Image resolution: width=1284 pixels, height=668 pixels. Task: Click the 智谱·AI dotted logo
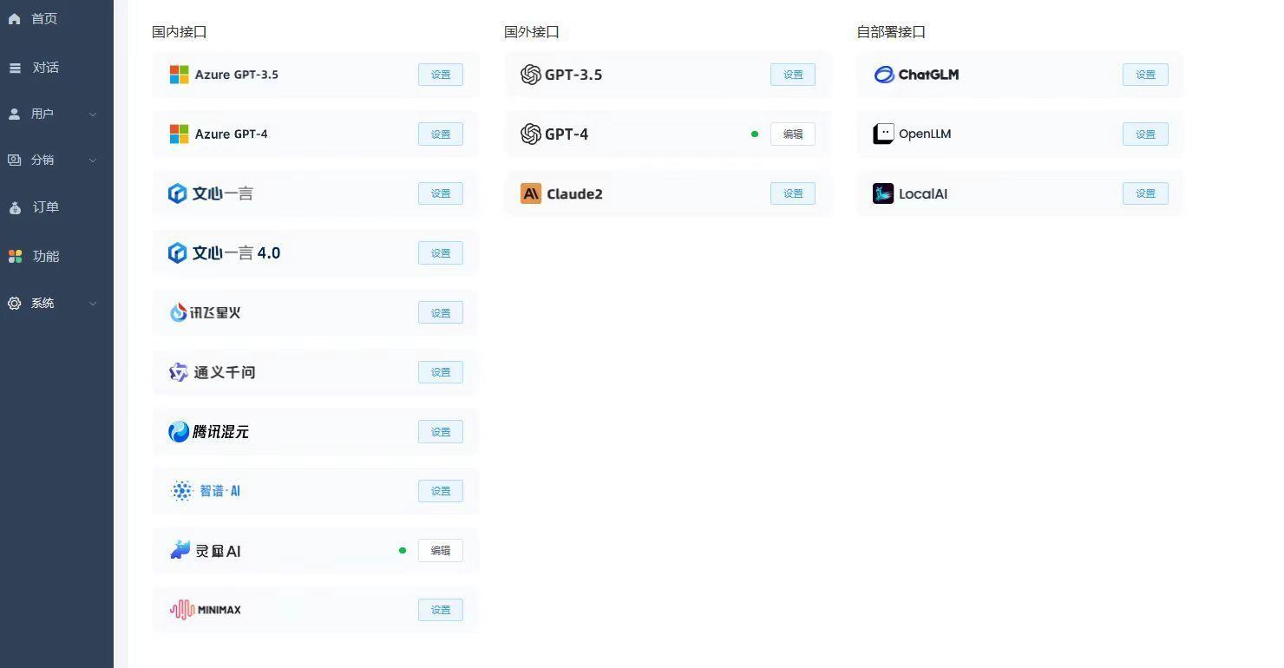(x=181, y=491)
